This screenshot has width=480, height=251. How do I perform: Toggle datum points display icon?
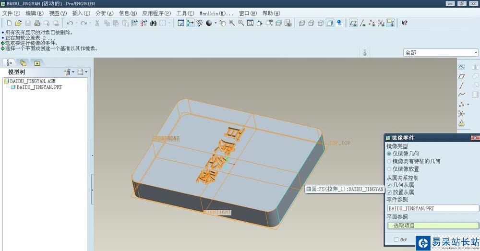[372, 23]
